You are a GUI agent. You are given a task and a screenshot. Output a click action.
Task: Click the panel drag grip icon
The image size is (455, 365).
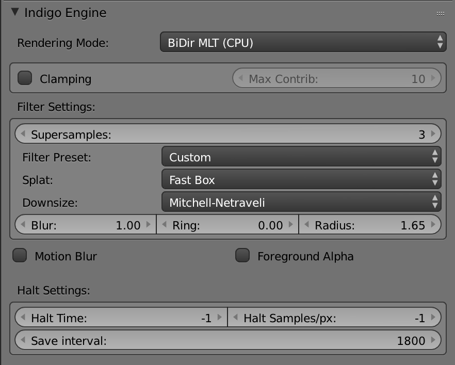tap(440, 13)
